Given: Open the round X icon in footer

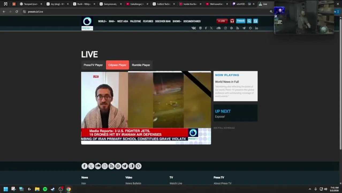Looking at the screenshot, I should pyautogui.click(x=91, y=166).
